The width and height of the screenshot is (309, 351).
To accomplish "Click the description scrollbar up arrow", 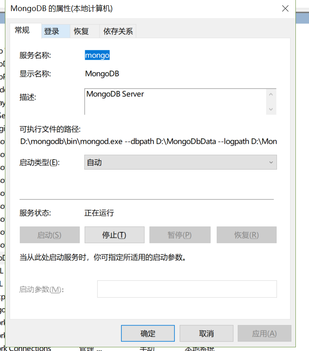I will click(271, 94).
